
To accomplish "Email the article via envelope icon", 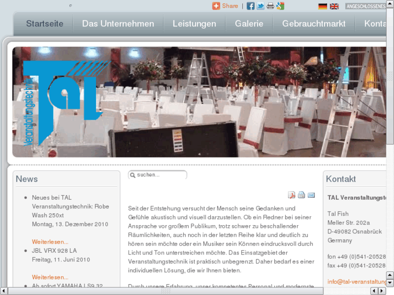I will [x=311, y=195].
